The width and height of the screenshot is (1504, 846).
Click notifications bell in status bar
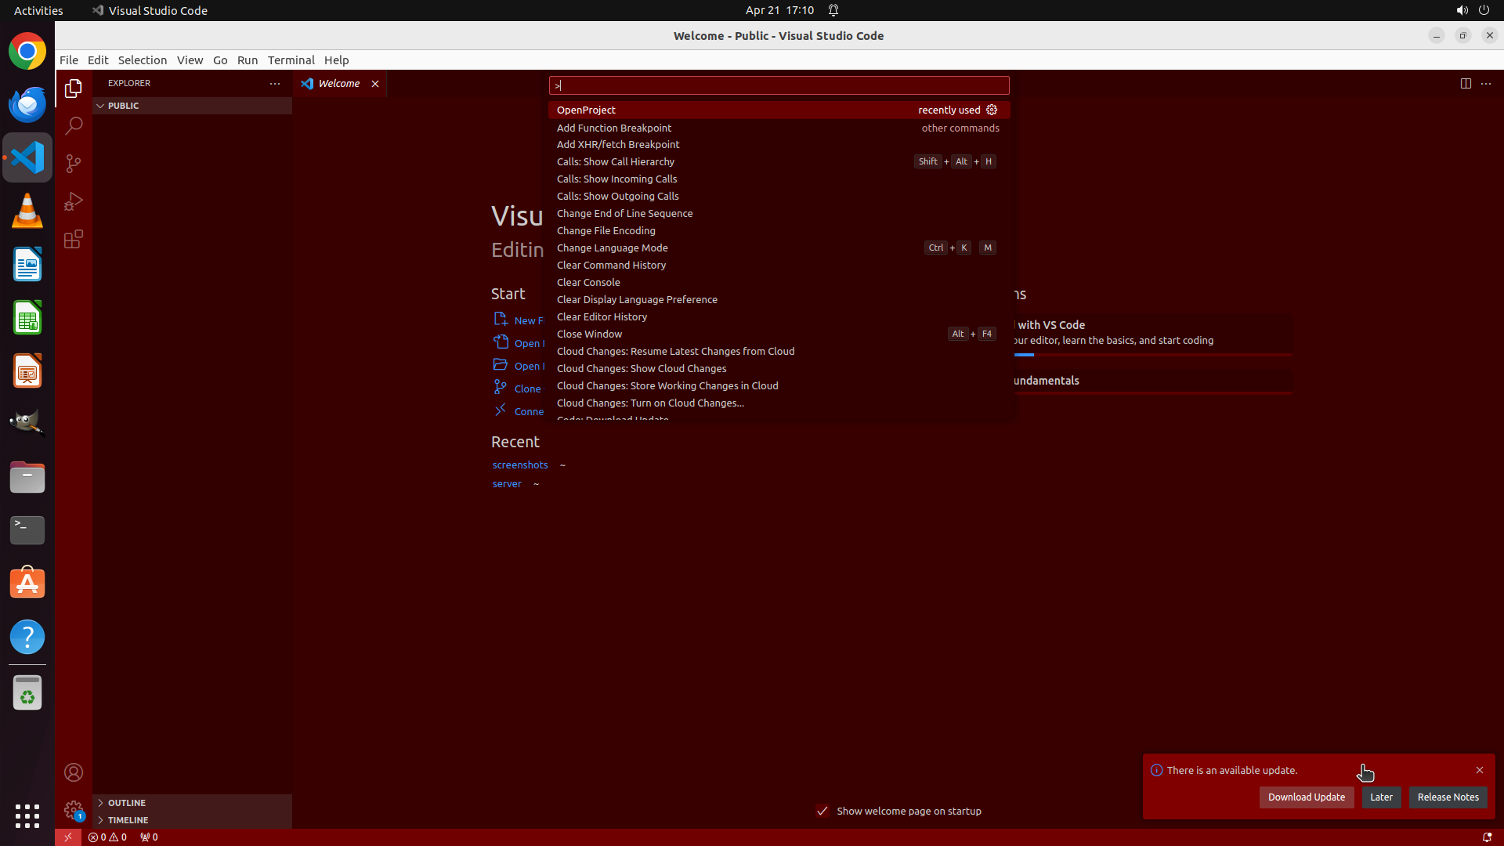[x=1487, y=837]
